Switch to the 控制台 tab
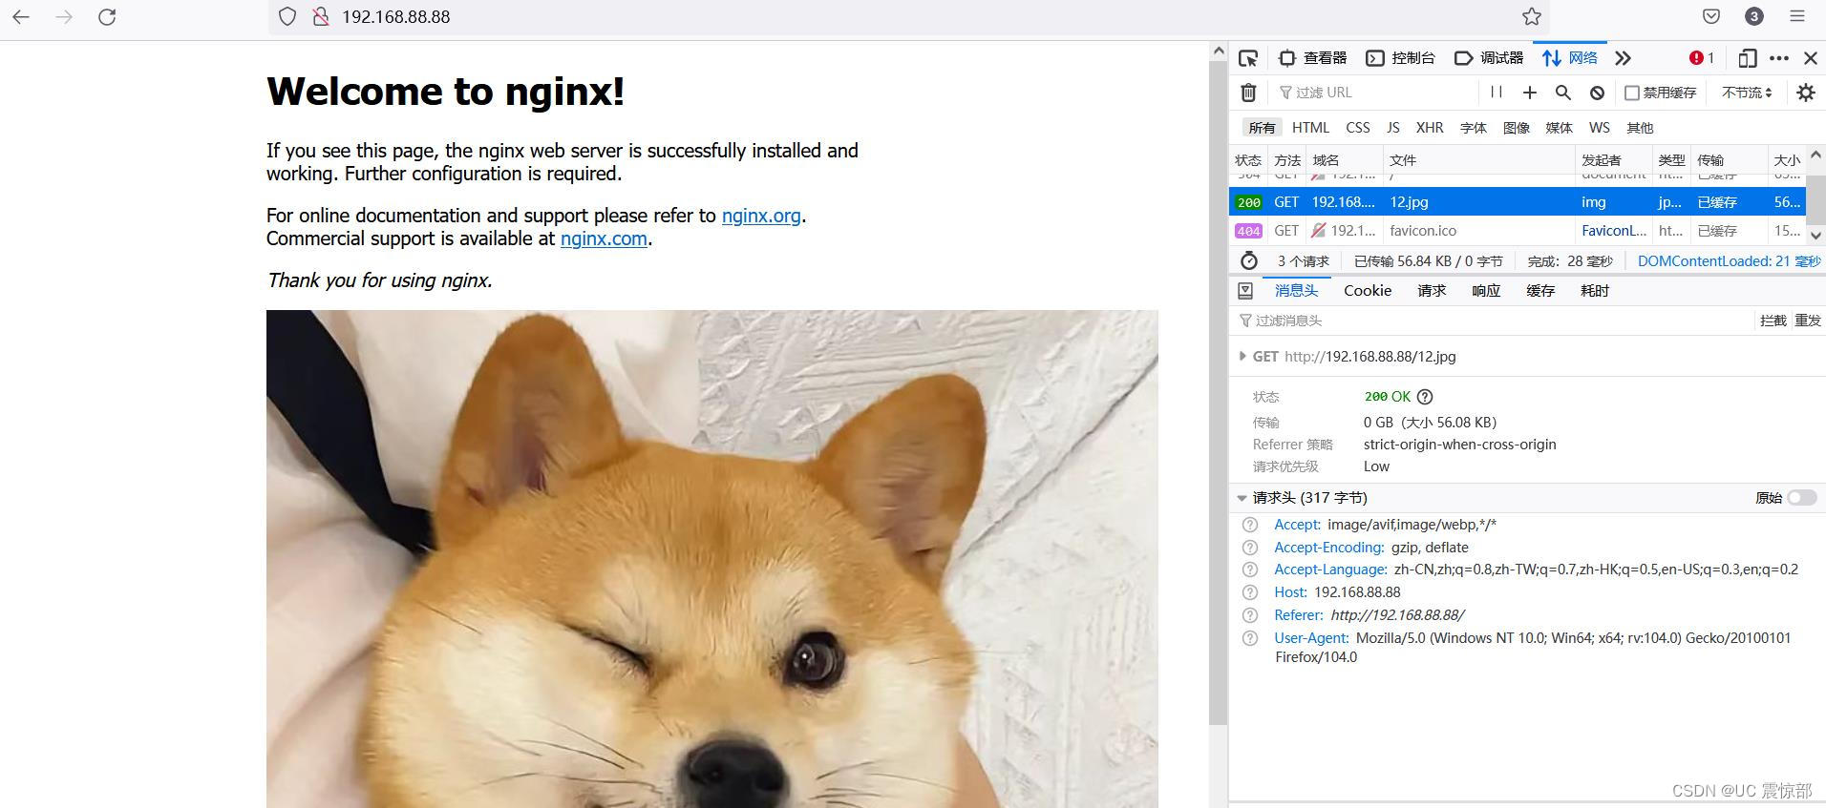The height and width of the screenshot is (808, 1826). tap(1401, 58)
